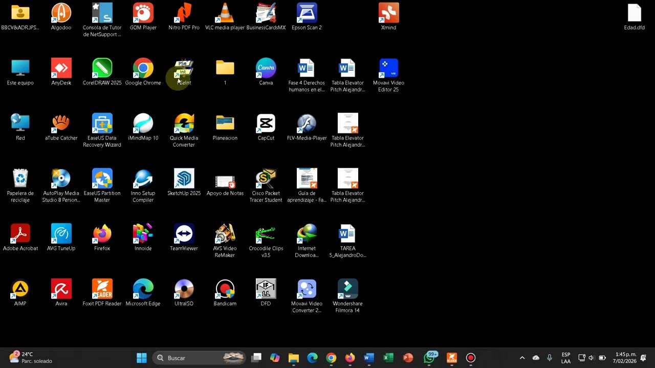Select the AIMP desktop shortcut
655x368 pixels.
(20, 289)
